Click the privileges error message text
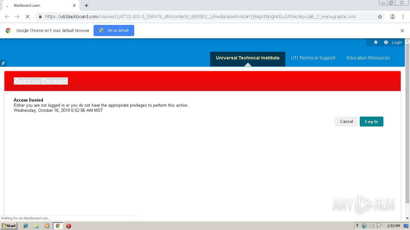410x230 pixels. point(101,105)
